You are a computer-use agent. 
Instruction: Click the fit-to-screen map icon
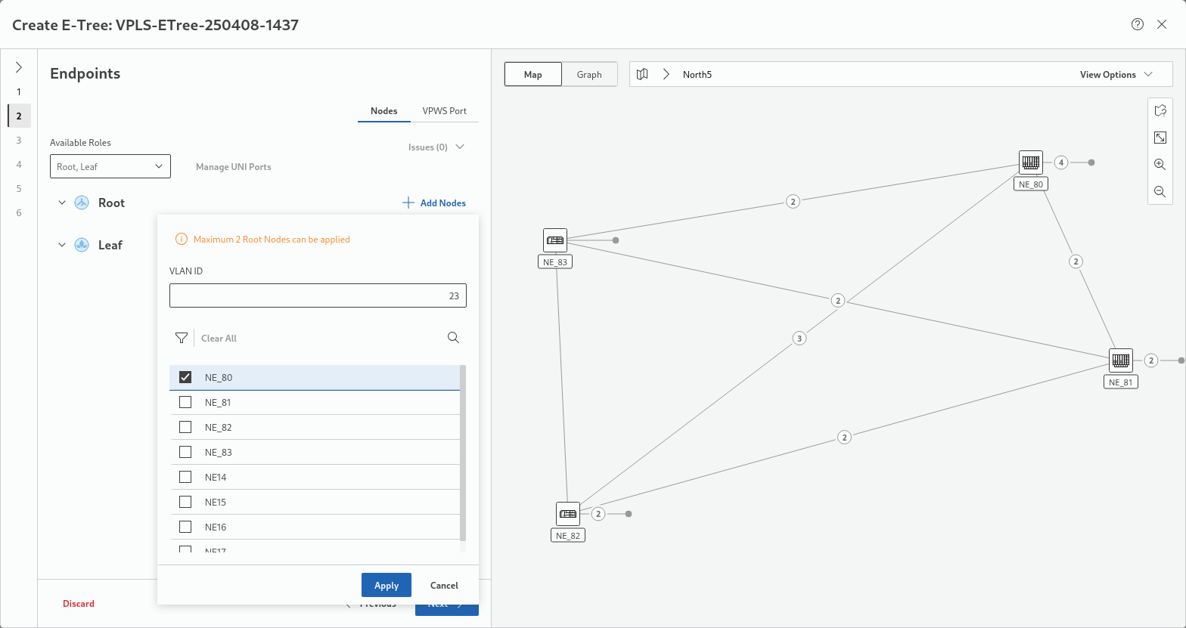tap(1160, 138)
